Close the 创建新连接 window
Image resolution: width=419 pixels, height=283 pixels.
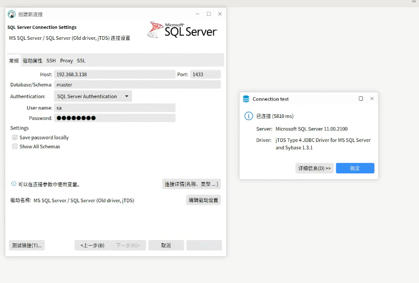[x=220, y=14]
